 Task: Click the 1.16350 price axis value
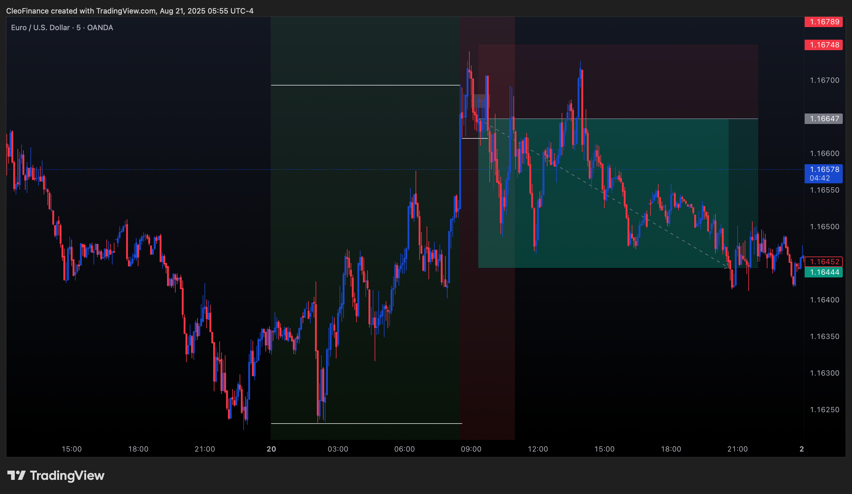(824, 337)
